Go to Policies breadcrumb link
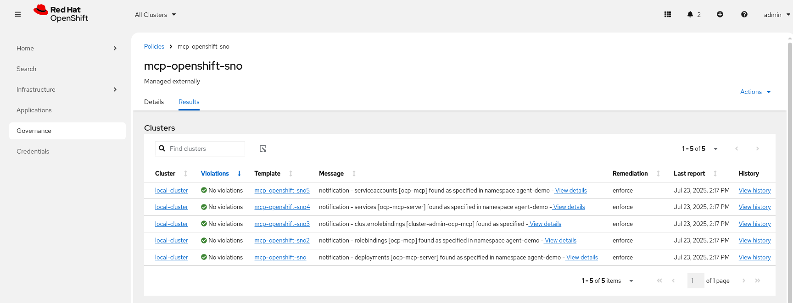The width and height of the screenshot is (793, 303). click(154, 46)
